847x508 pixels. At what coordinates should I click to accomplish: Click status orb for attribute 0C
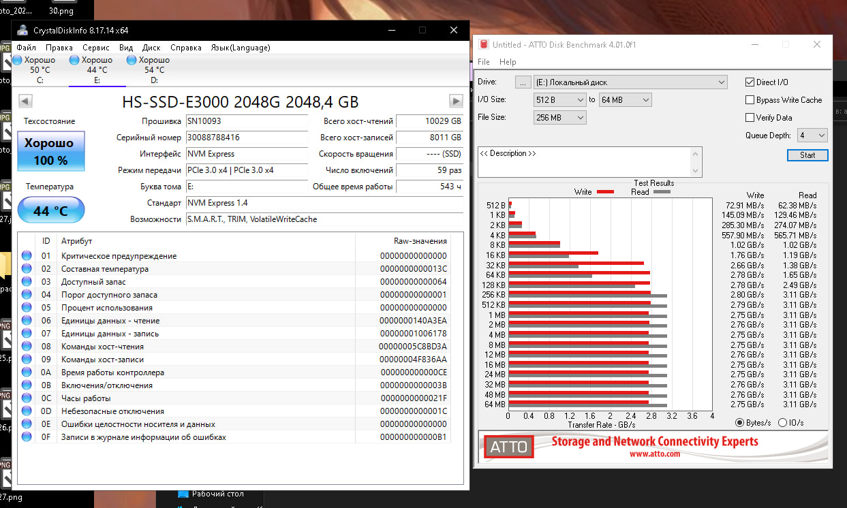27,398
